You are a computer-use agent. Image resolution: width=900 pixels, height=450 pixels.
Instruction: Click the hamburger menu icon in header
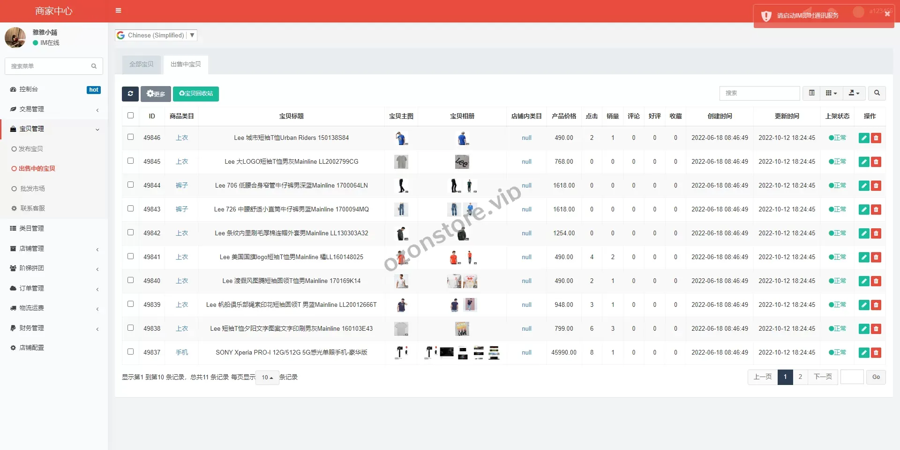(x=118, y=11)
